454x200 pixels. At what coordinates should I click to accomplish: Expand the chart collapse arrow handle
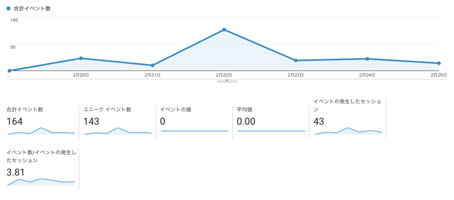227,81
